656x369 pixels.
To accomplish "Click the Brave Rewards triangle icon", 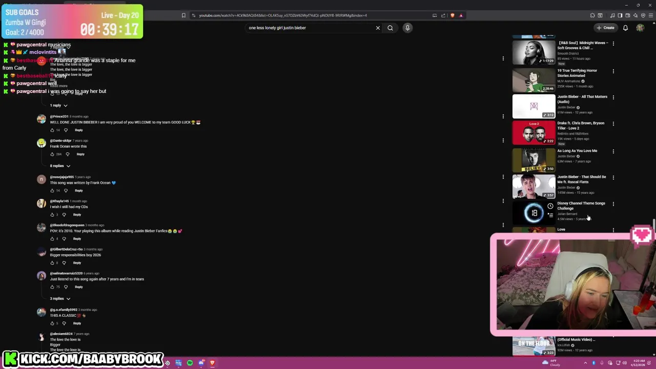I will (461, 15).
